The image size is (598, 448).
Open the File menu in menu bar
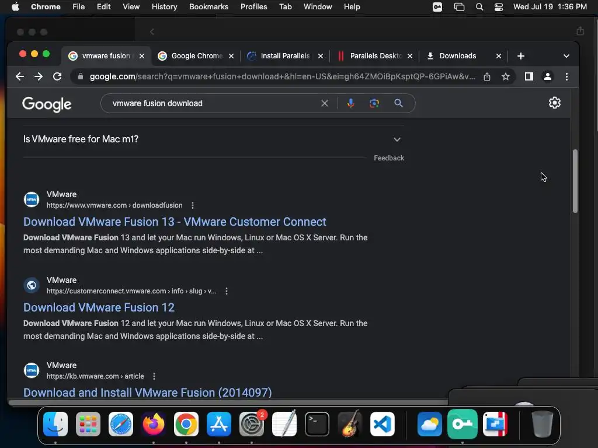coord(79,7)
